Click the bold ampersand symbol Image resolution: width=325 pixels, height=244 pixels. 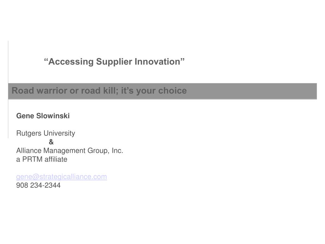[x=51, y=142]
